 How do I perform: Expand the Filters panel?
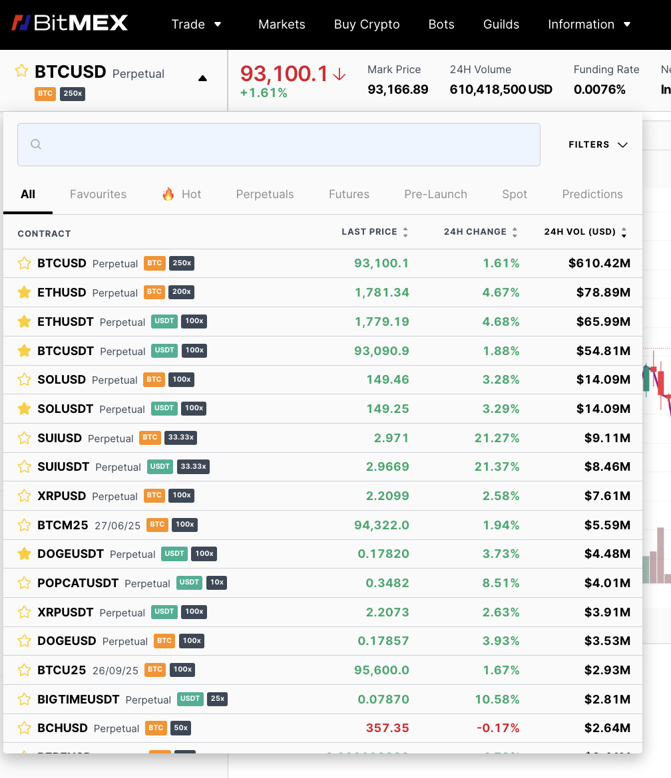tap(598, 144)
